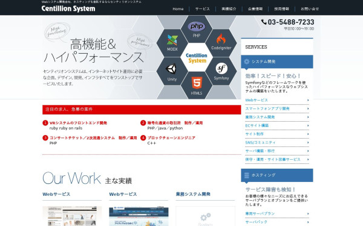Click red number 2 job listing badge
This screenshot has height=226, width=363.
tap(143, 123)
